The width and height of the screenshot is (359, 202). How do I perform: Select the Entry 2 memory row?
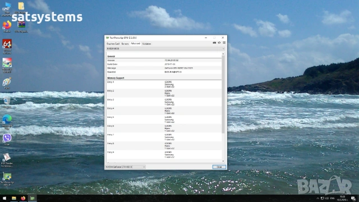click(164, 93)
